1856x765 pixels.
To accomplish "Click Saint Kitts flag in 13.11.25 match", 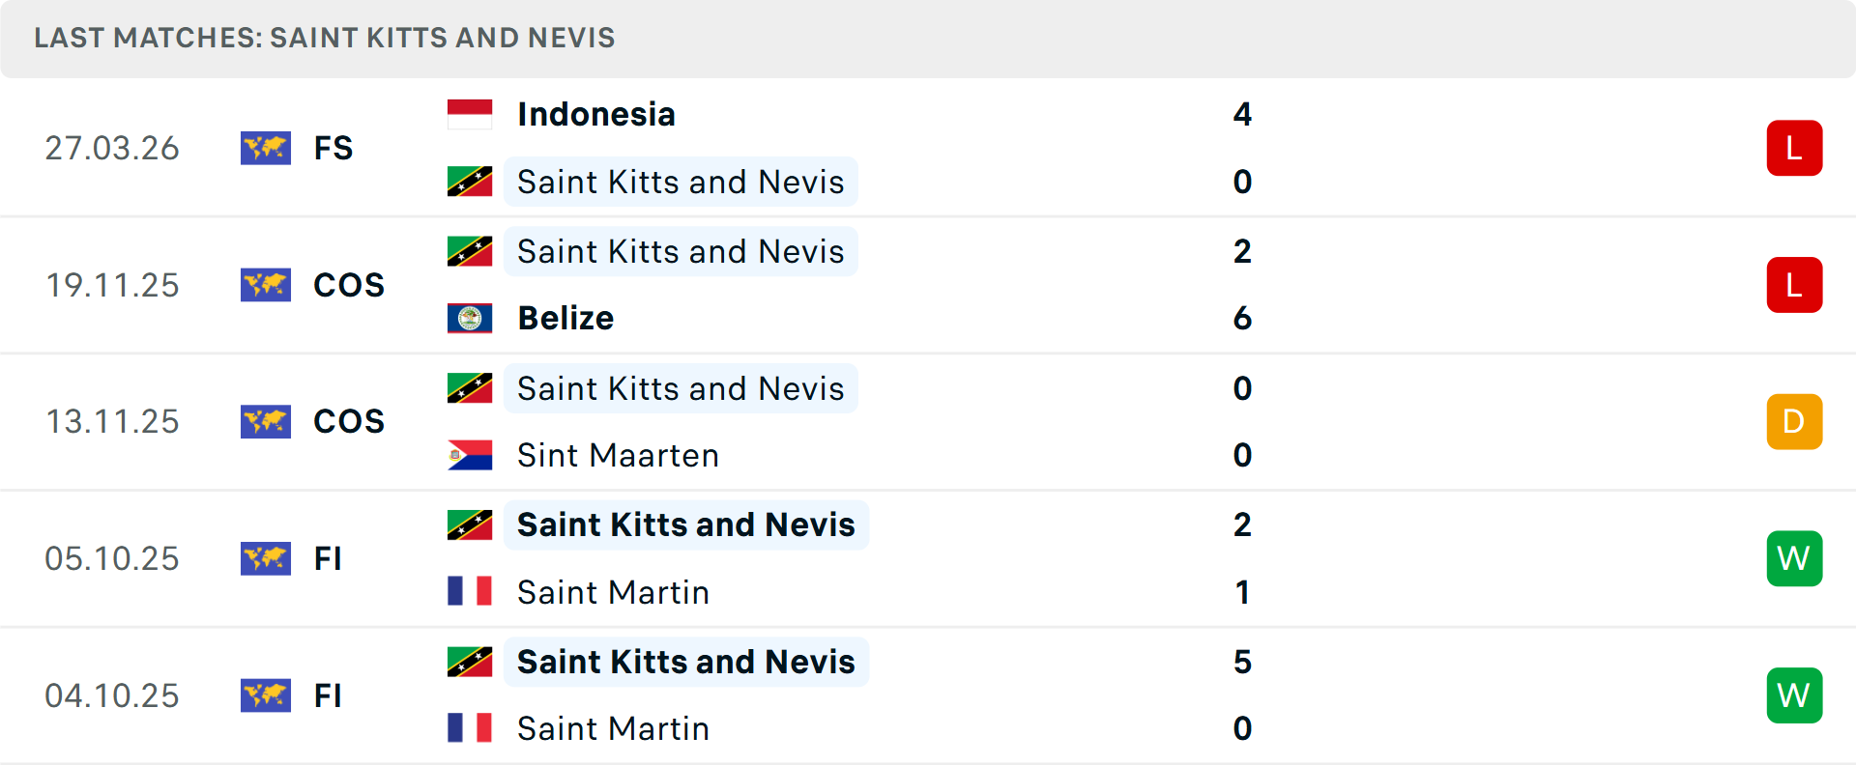I will (470, 388).
